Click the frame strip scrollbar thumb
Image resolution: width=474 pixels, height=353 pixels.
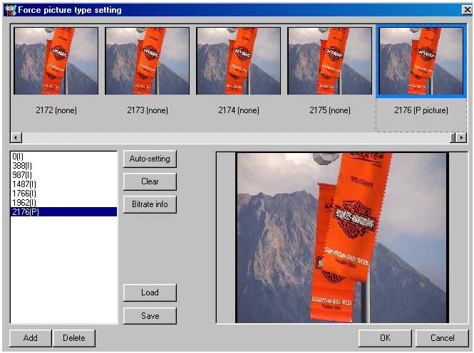(453, 137)
